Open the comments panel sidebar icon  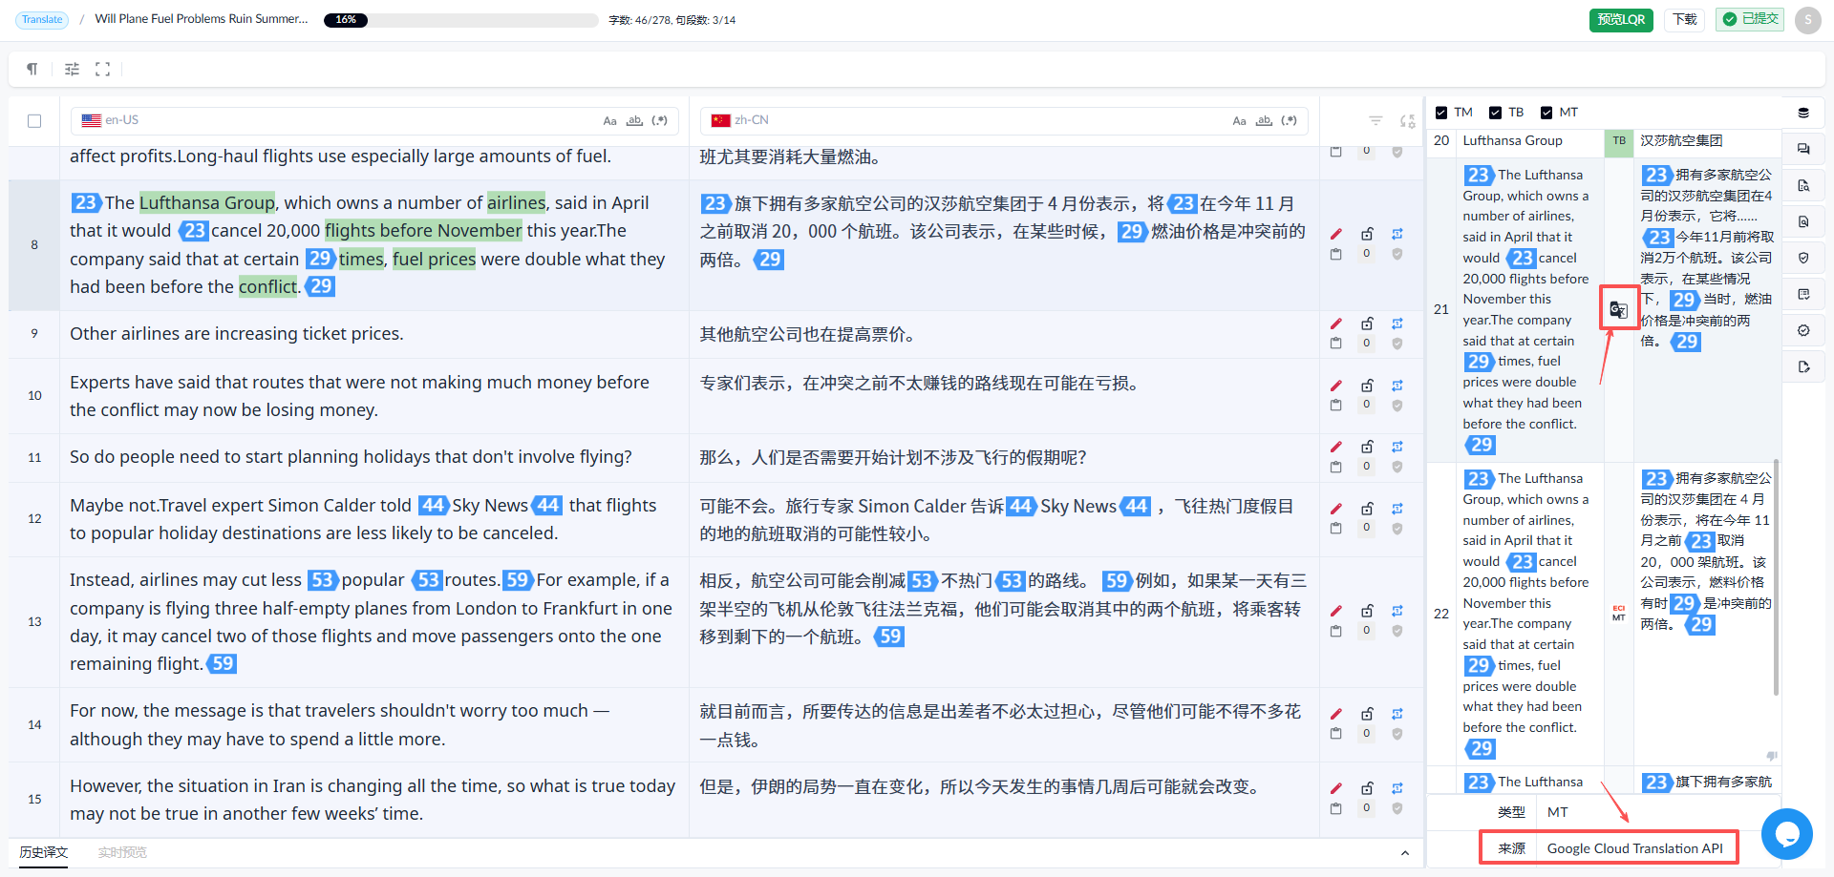[x=1803, y=149]
